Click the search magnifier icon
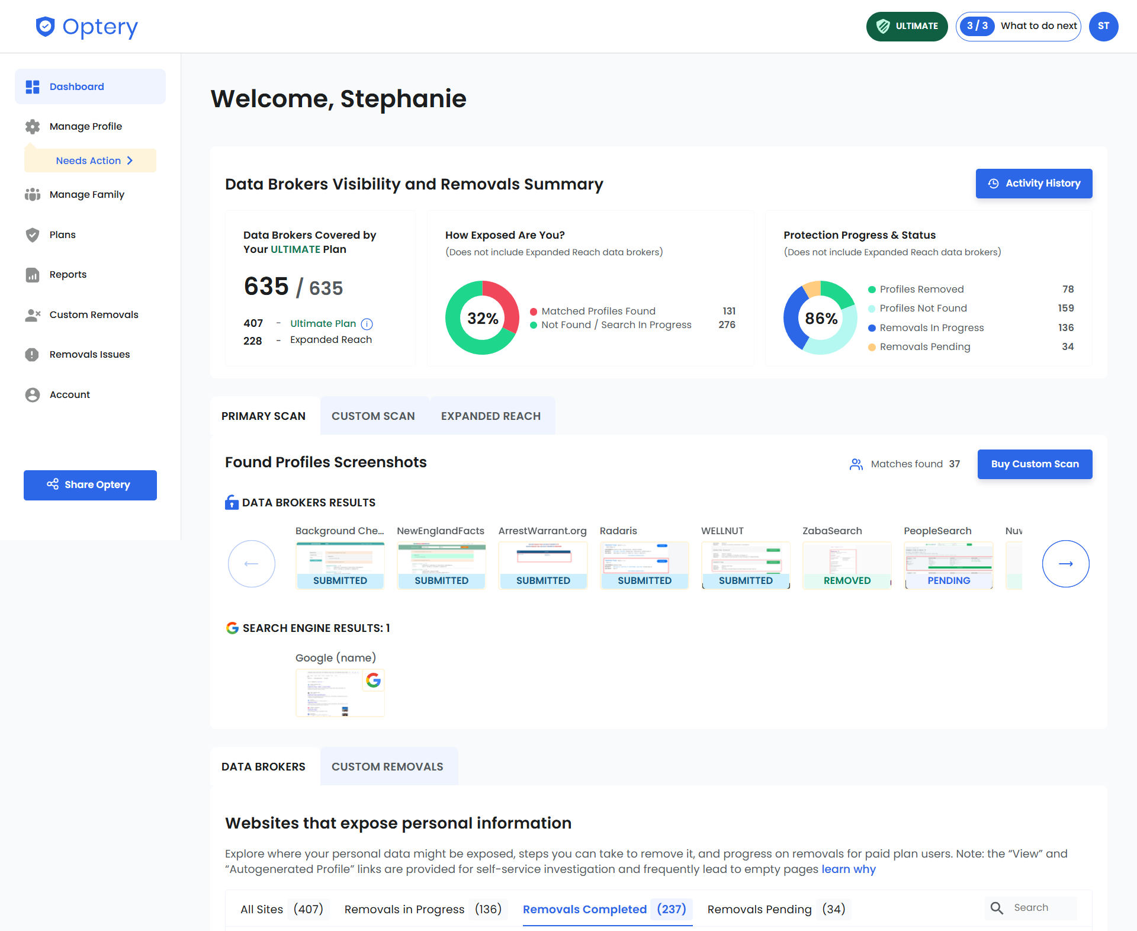 [997, 908]
